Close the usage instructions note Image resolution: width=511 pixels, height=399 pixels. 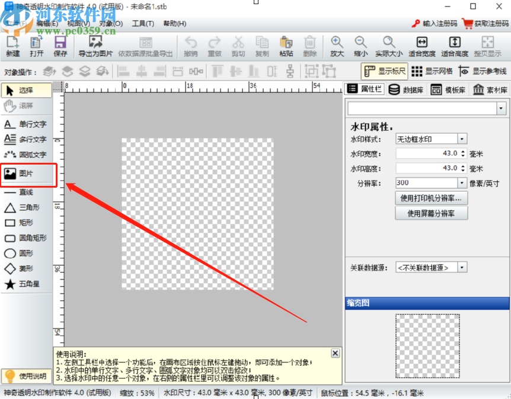335,353
